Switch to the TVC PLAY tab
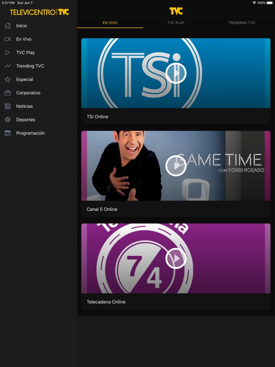The height and width of the screenshot is (367, 275). (x=176, y=23)
